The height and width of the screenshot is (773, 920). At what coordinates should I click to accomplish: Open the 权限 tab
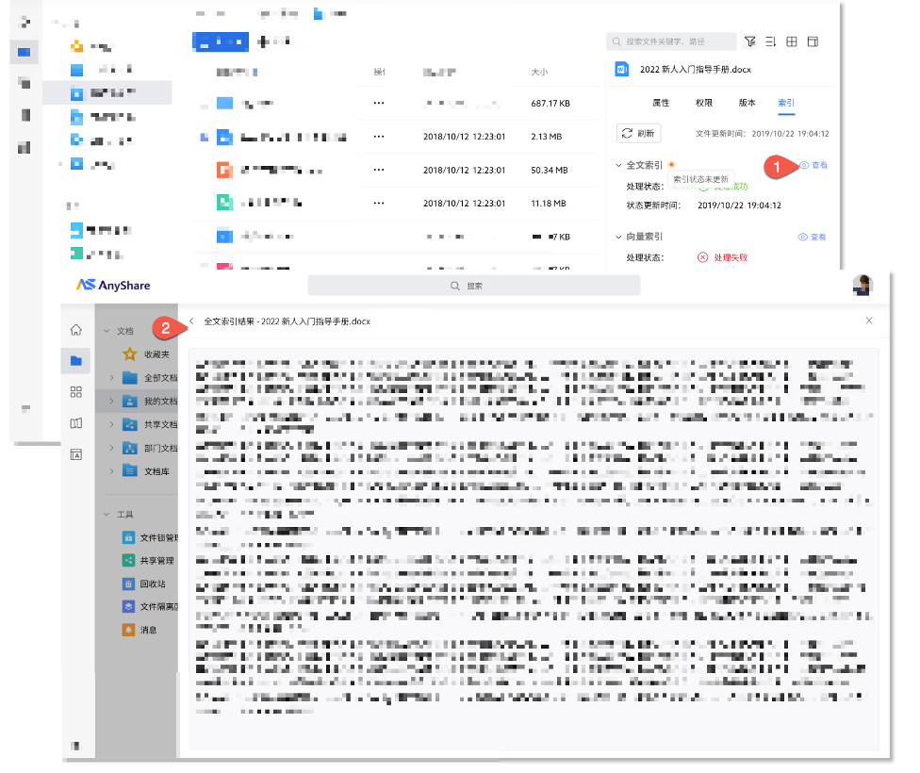click(703, 103)
